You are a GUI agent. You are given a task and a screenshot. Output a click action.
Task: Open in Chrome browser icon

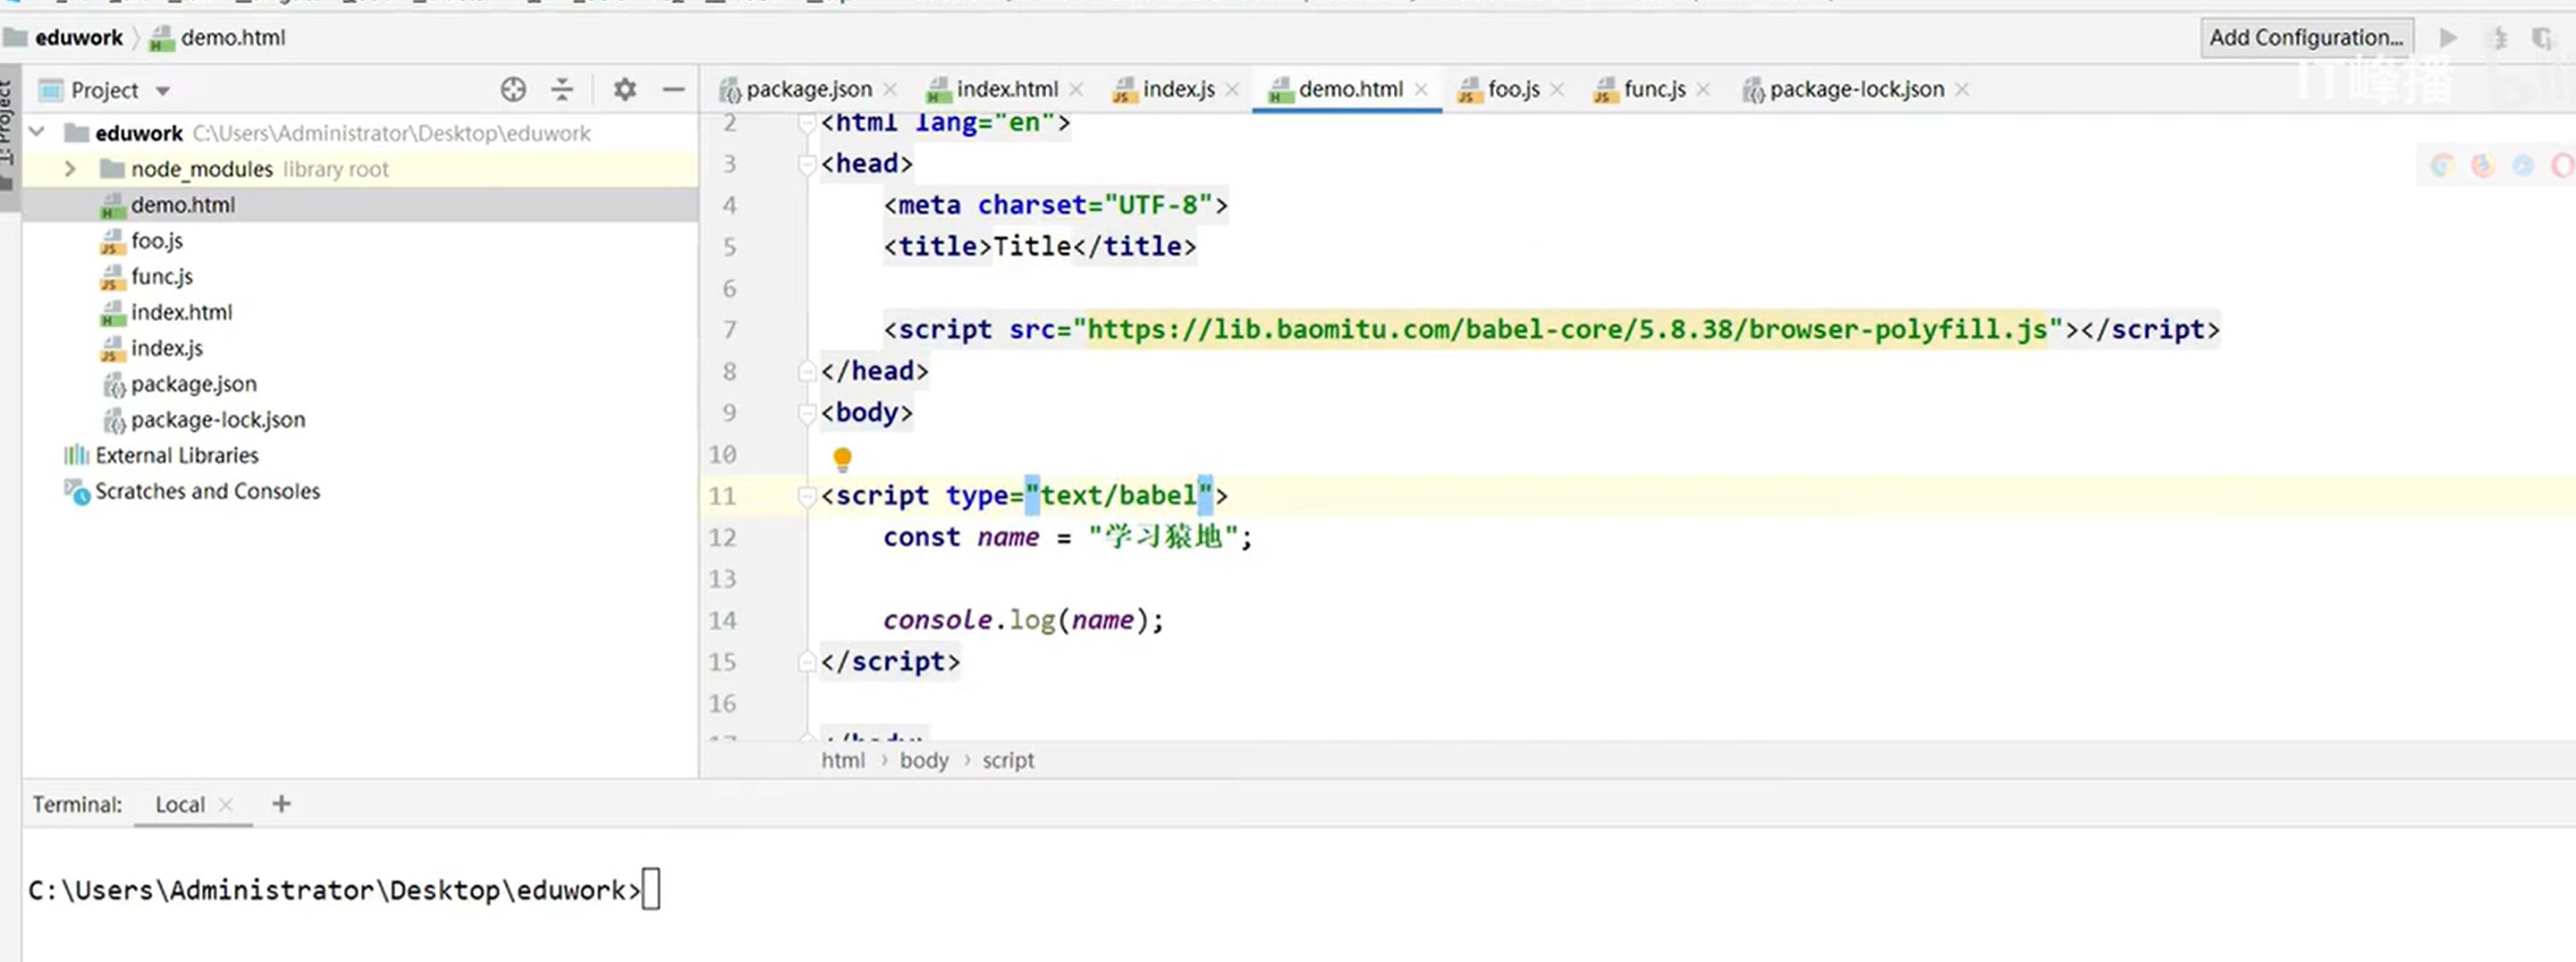point(2443,166)
